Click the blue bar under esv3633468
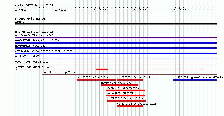Screen dimensions: 224x116 (116, 53)
